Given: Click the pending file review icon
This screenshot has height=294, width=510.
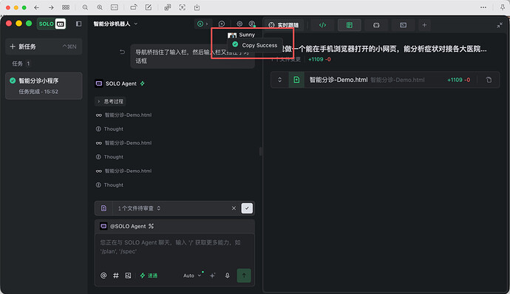Looking at the screenshot, I should click(103, 208).
